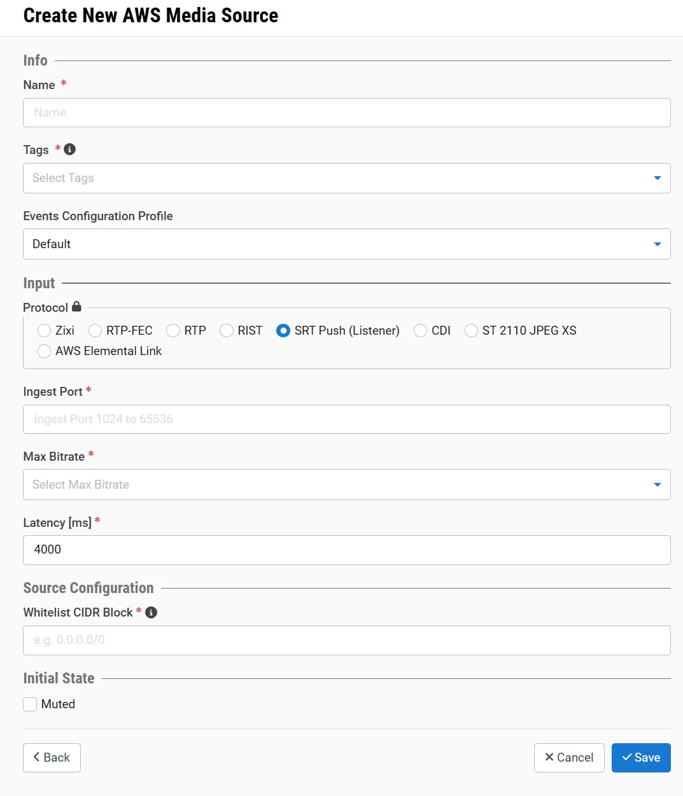
Task: Select the Zixi protocol radio button
Action: pyautogui.click(x=44, y=331)
